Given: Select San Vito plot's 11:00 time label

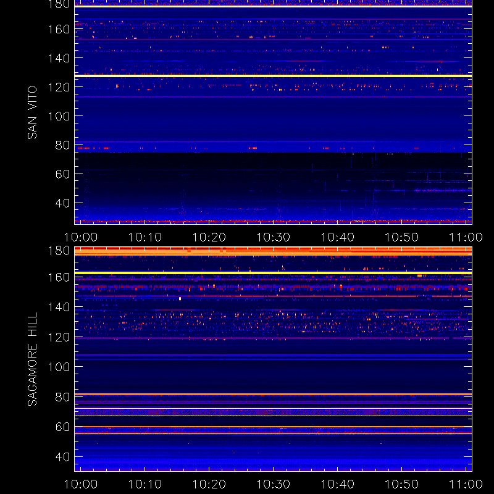Looking at the screenshot, I should point(466,237).
